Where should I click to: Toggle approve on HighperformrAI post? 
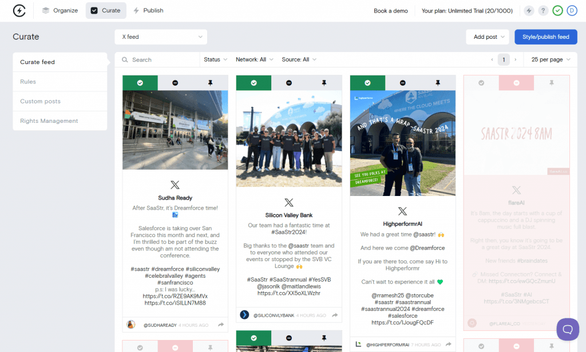[x=368, y=83]
